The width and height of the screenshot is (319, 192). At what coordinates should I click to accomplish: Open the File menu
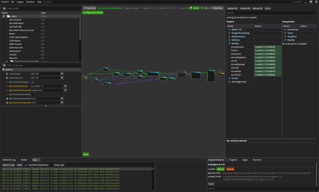point(13,2)
